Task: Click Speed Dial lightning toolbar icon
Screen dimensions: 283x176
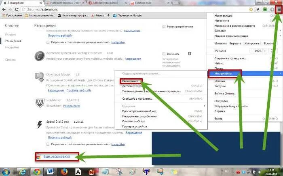Action: [x=258, y=9]
